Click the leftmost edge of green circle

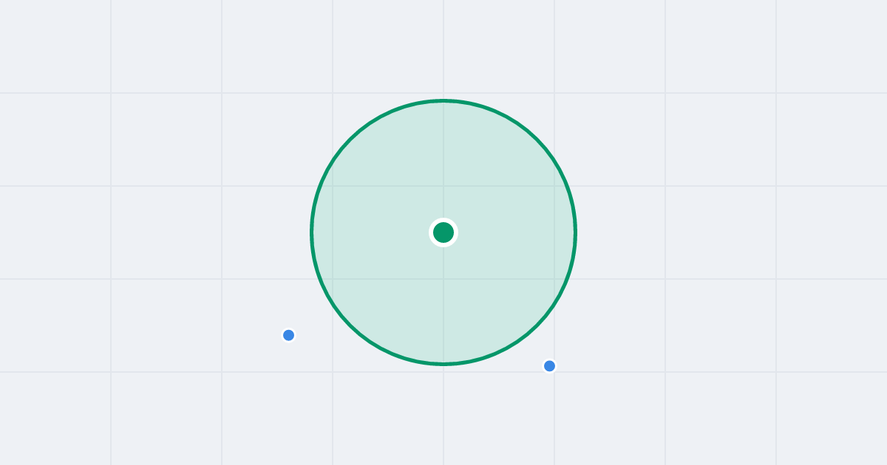pos(312,232)
